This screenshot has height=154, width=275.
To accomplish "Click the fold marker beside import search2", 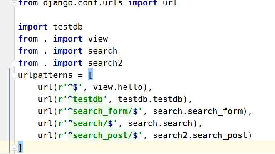I will pos(14,63).
